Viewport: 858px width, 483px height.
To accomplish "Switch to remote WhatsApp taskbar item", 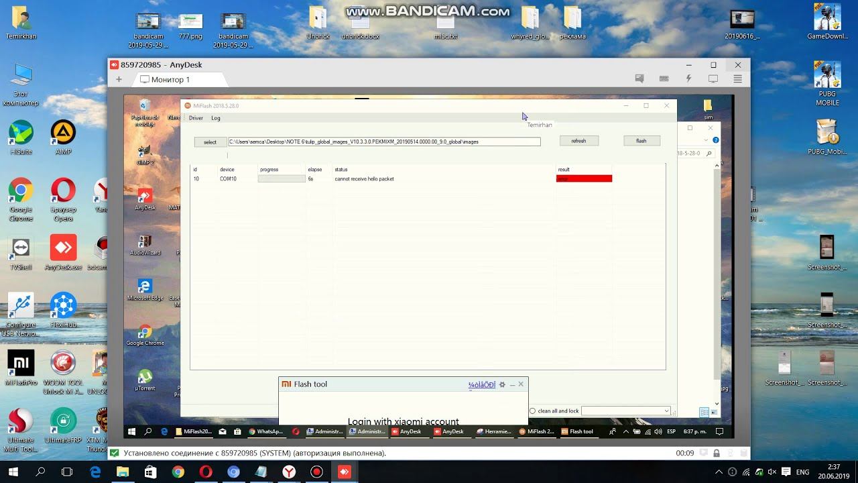I will (266, 431).
